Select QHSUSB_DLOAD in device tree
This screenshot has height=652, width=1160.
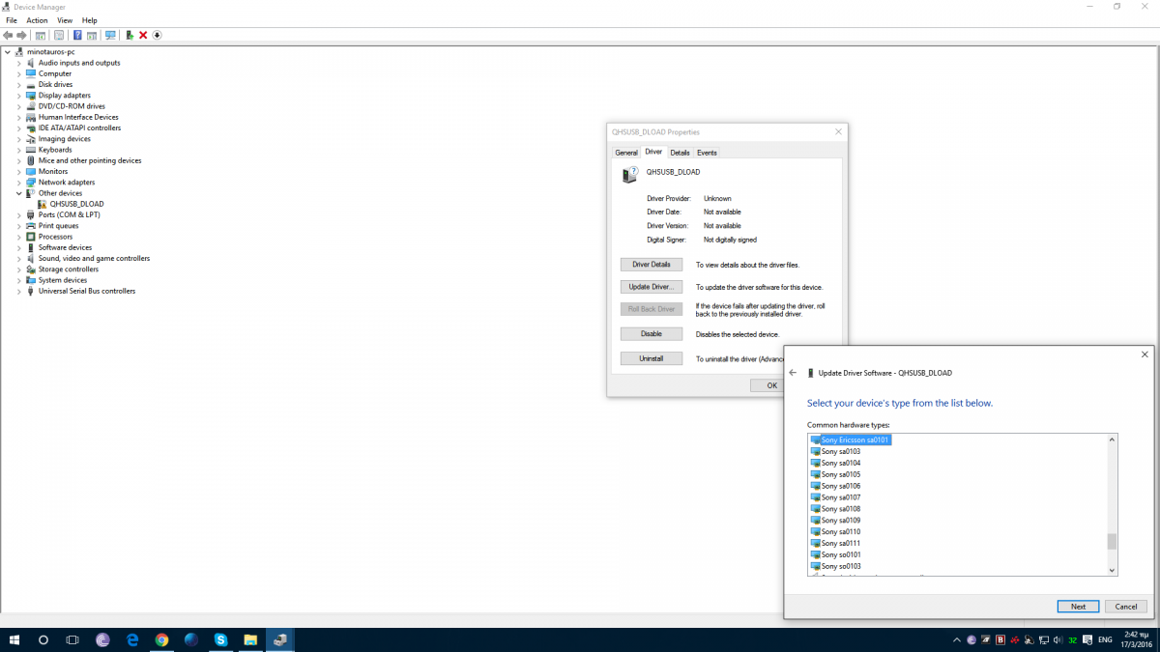click(76, 204)
